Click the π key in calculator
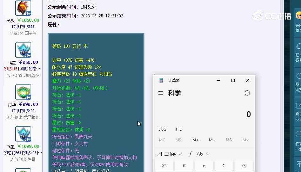 184,166
